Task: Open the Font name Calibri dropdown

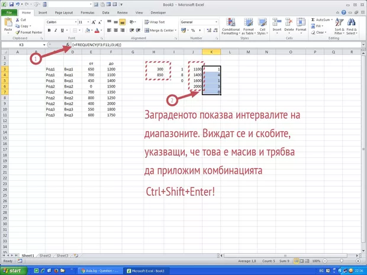Action: tap(76, 22)
